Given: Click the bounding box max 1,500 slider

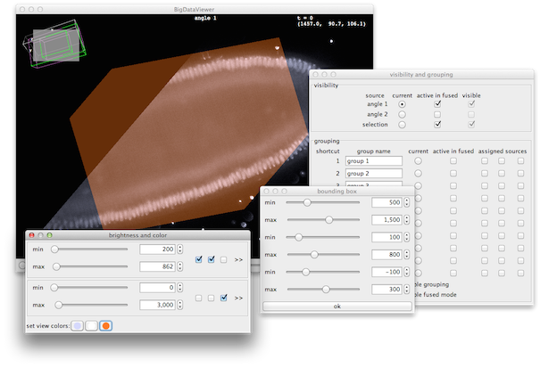Looking at the screenshot, I should 323,219.
